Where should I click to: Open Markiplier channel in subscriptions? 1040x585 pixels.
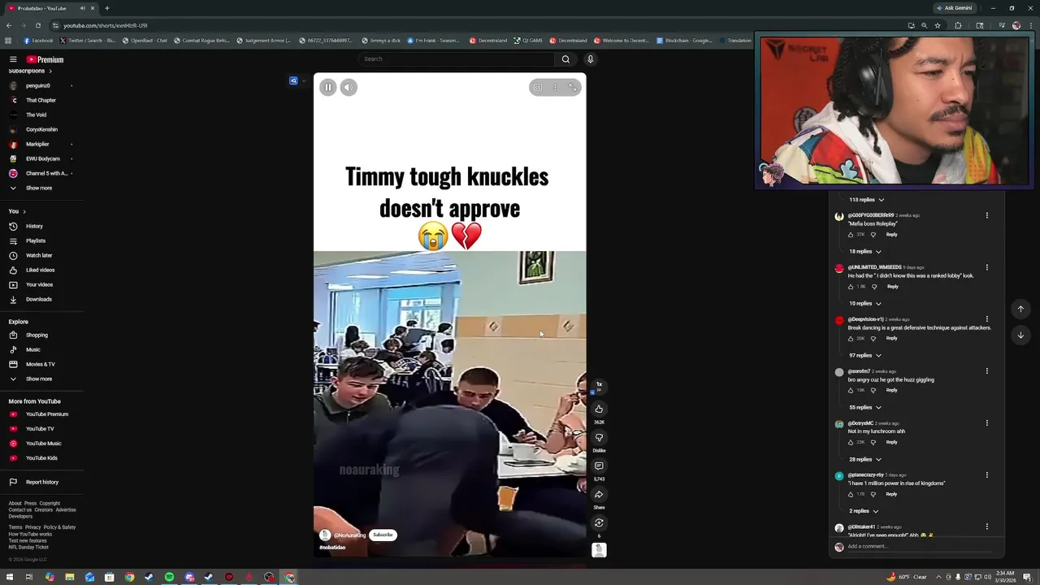click(x=37, y=144)
